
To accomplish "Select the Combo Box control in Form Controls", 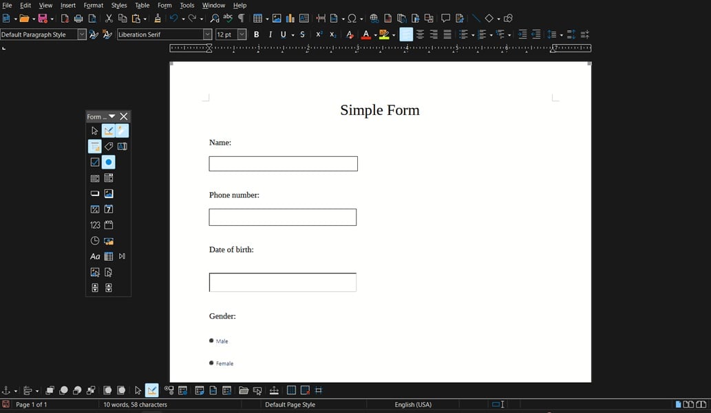I will pos(108,178).
